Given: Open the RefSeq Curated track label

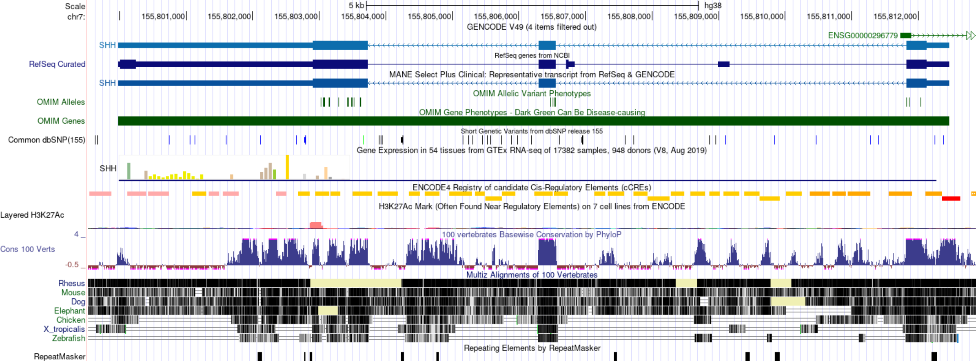Looking at the screenshot, I should [x=57, y=64].
